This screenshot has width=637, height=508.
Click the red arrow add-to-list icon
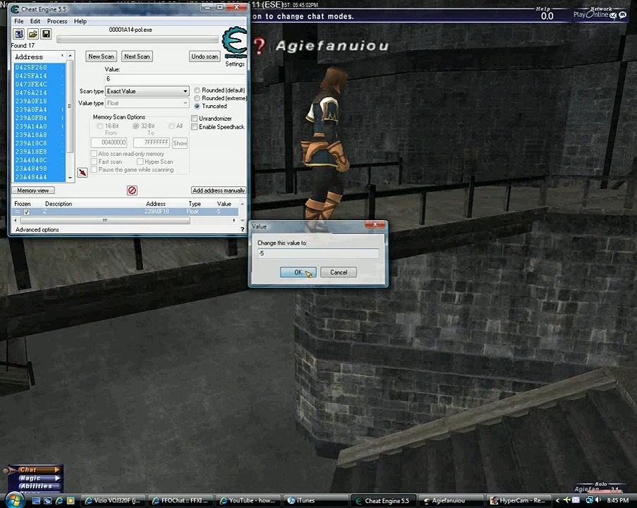(83, 173)
